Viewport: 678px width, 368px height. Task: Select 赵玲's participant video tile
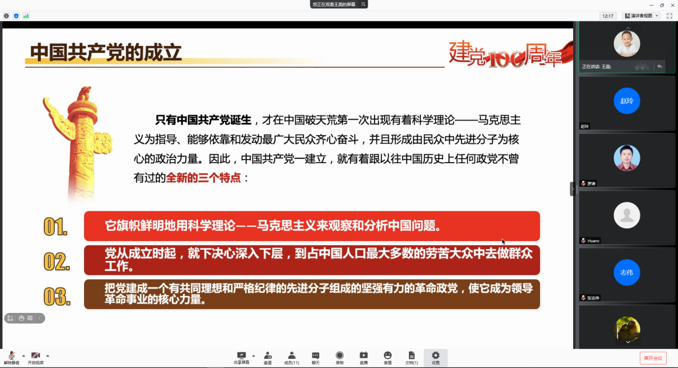(x=627, y=103)
